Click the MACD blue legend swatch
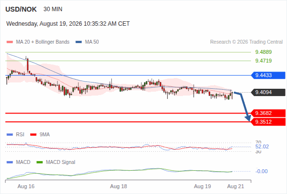The image size is (287, 194). (10, 162)
